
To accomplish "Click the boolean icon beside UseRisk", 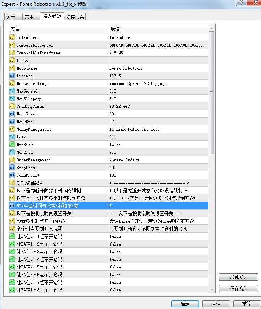I will [x=12, y=145].
